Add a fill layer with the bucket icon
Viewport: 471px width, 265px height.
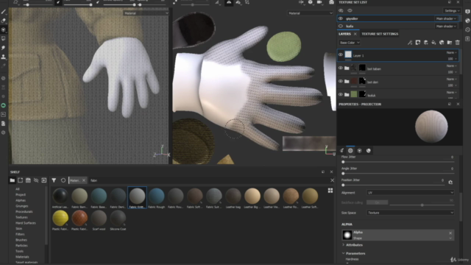pyautogui.click(x=433, y=43)
